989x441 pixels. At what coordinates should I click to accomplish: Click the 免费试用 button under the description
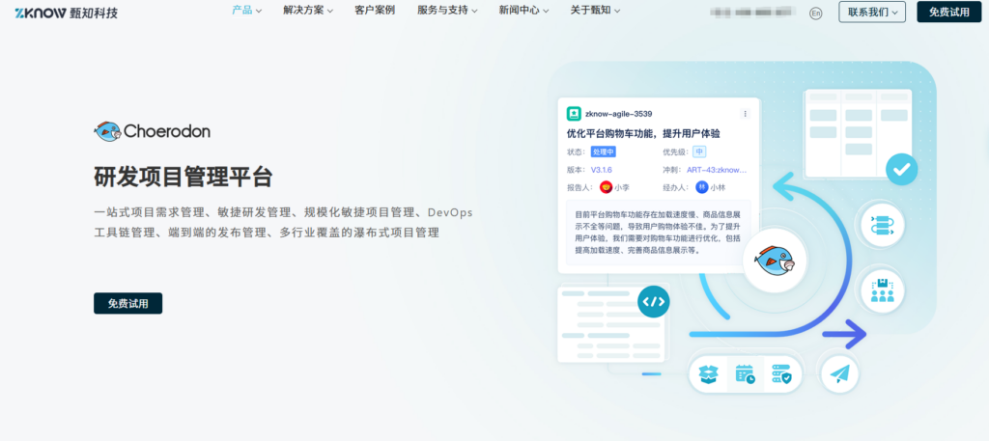[128, 303]
